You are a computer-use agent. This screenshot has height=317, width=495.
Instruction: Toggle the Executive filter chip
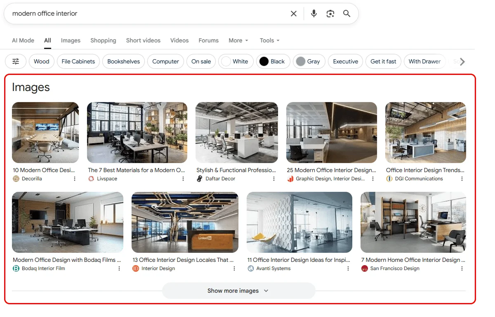pyautogui.click(x=345, y=61)
